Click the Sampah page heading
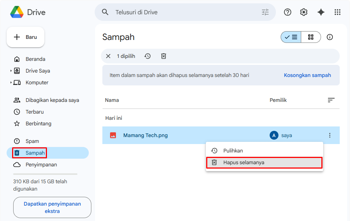This screenshot has width=350, height=221. pyautogui.click(x=118, y=37)
